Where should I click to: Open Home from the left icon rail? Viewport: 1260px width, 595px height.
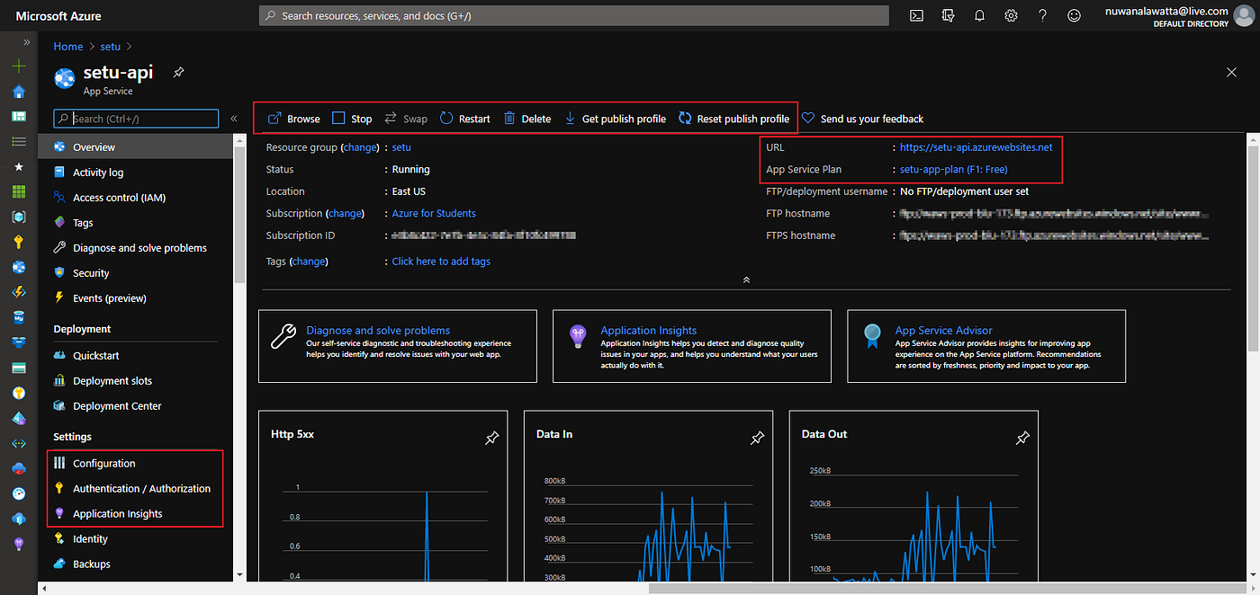click(19, 92)
